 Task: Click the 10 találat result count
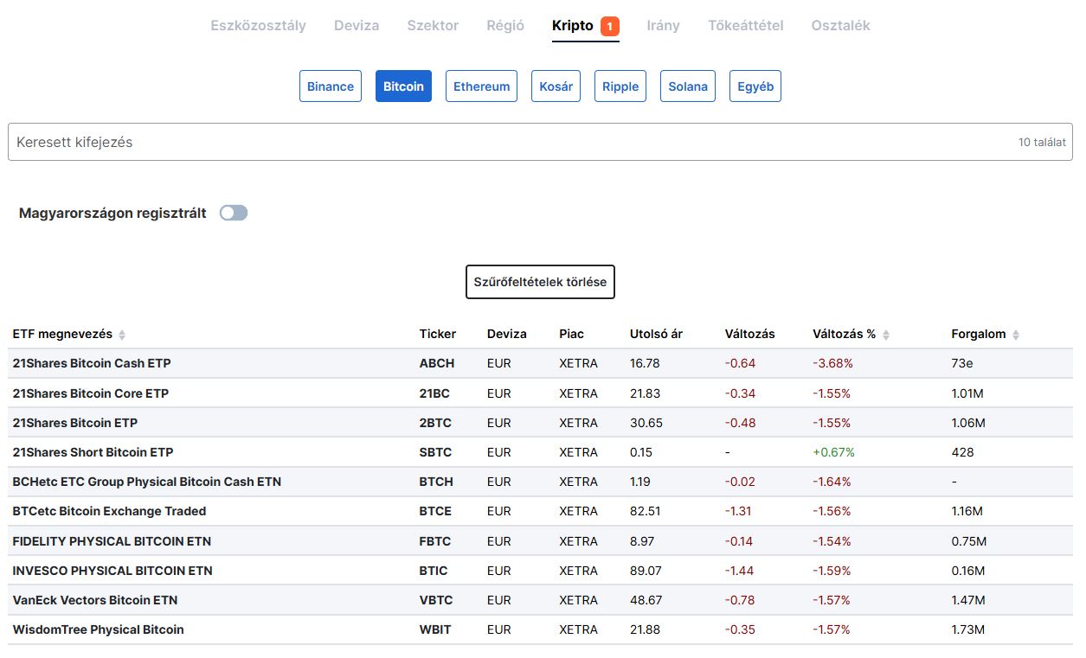1042,142
